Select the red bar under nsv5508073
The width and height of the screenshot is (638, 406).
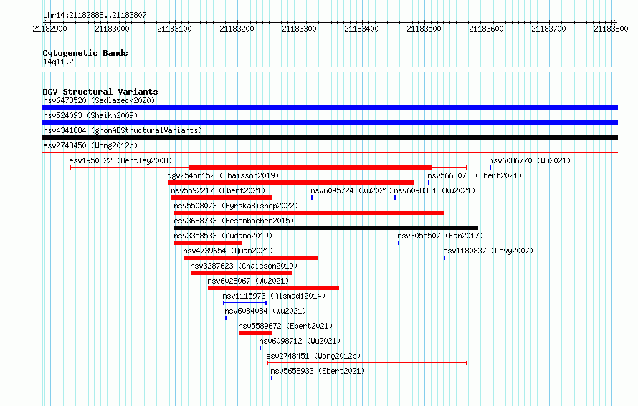click(309, 213)
